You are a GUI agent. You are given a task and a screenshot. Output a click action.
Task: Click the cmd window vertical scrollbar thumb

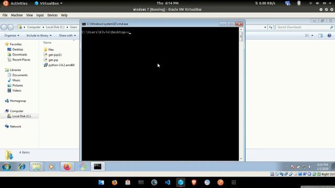(x=241, y=37)
